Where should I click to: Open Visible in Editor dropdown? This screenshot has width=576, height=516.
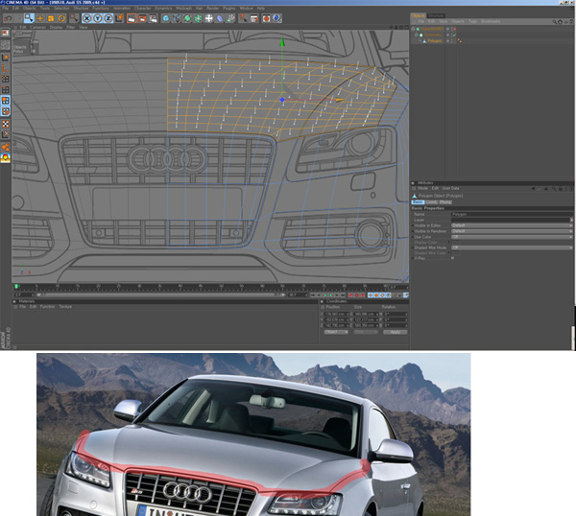point(512,225)
